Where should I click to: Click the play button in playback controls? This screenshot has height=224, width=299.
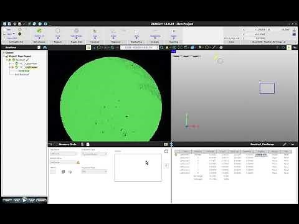pyautogui.click(x=24, y=200)
